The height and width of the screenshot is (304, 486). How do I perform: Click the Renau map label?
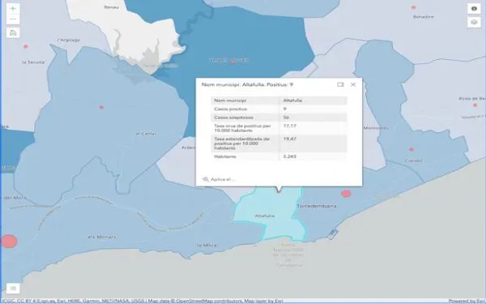[x=112, y=7]
